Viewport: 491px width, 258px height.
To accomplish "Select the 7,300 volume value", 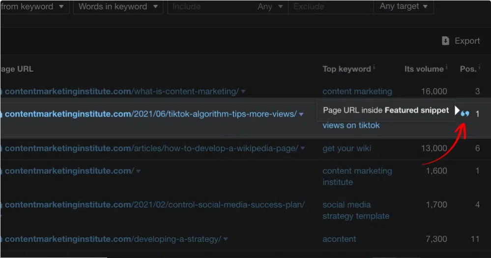I will [x=436, y=239].
